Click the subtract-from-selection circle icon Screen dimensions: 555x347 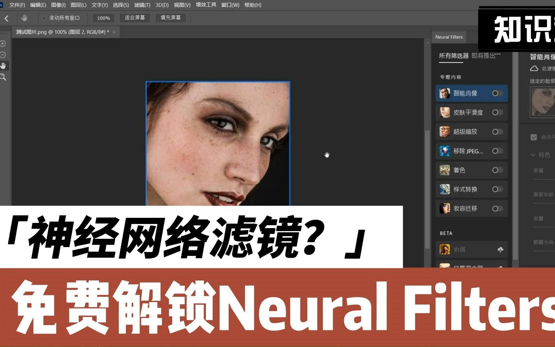tap(3, 55)
